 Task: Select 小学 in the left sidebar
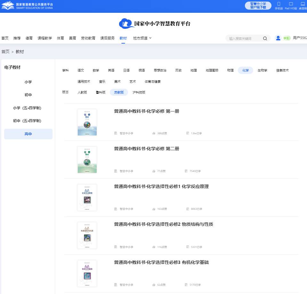point(28,82)
